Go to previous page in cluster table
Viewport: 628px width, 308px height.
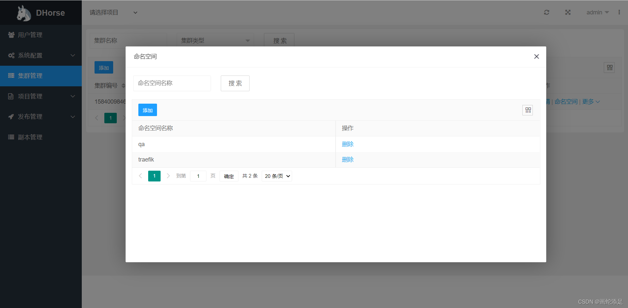tap(96, 118)
